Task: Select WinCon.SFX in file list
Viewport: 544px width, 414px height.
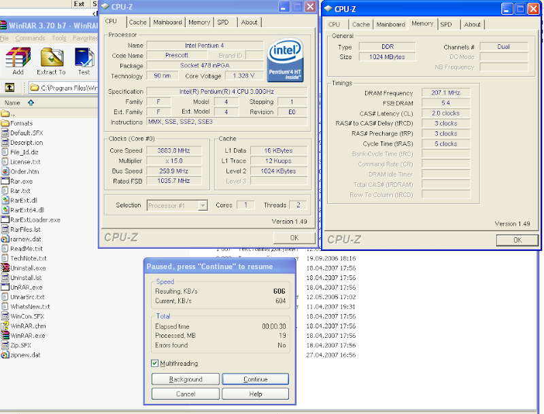Action: coord(27,316)
